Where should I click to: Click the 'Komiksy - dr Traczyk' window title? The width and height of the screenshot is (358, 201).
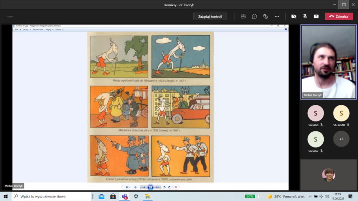pos(179,5)
